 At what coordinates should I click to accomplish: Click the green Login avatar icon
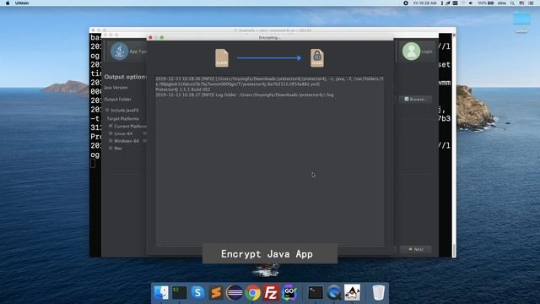(x=411, y=51)
